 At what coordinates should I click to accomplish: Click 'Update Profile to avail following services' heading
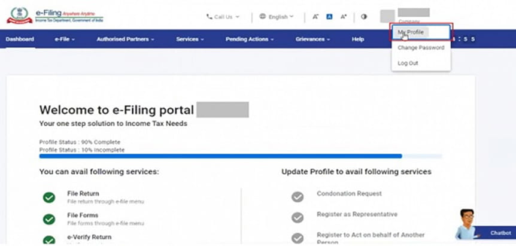356,172
